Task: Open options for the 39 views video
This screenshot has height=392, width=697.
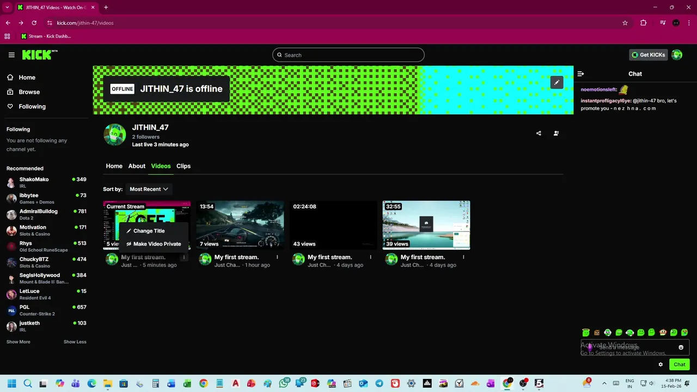Action: click(x=463, y=257)
